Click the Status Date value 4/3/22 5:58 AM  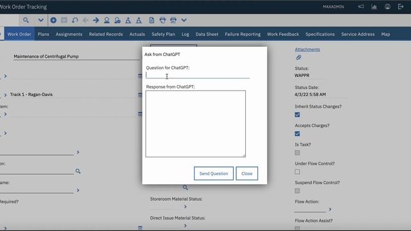pos(310,94)
